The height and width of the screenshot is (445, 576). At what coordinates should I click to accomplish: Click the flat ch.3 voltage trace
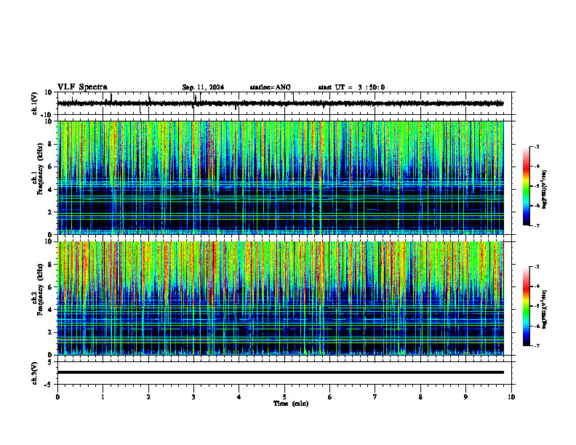click(x=281, y=372)
